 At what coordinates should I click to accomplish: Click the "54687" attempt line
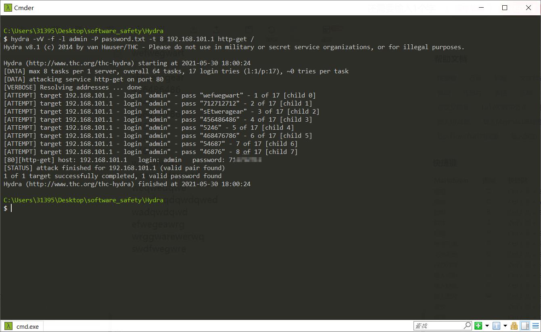pyautogui.click(x=150, y=144)
